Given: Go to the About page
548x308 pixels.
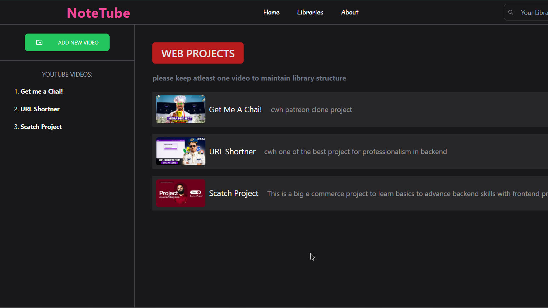Looking at the screenshot, I should pos(350,12).
